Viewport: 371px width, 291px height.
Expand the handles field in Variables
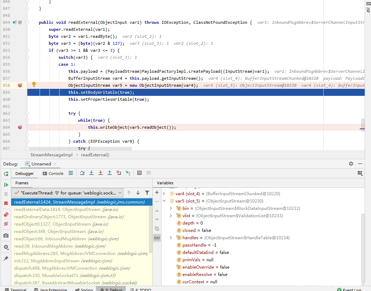[171, 238]
